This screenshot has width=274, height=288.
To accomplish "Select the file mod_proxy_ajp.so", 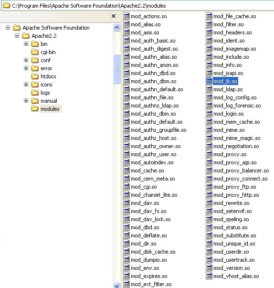I will point(235,162).
